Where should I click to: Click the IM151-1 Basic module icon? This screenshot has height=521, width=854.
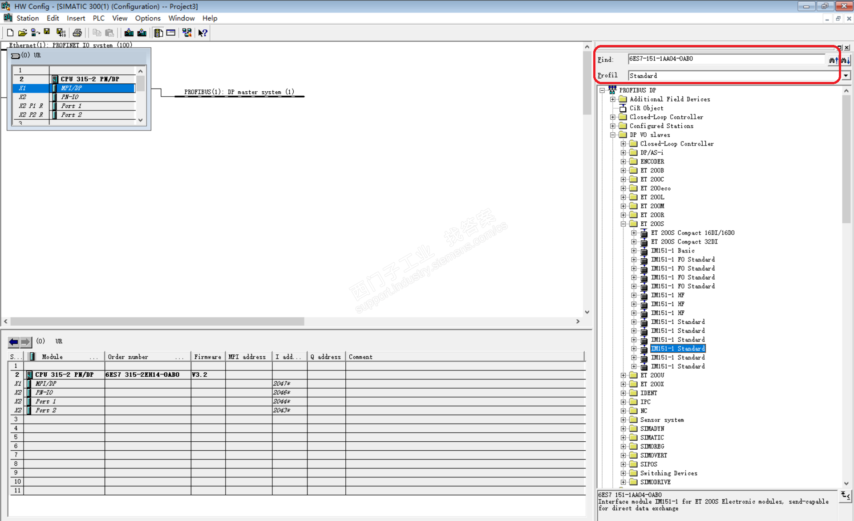pyautogui.click(x=644, y=251)
